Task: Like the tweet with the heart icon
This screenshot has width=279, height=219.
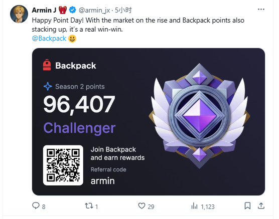Action: 142,206
